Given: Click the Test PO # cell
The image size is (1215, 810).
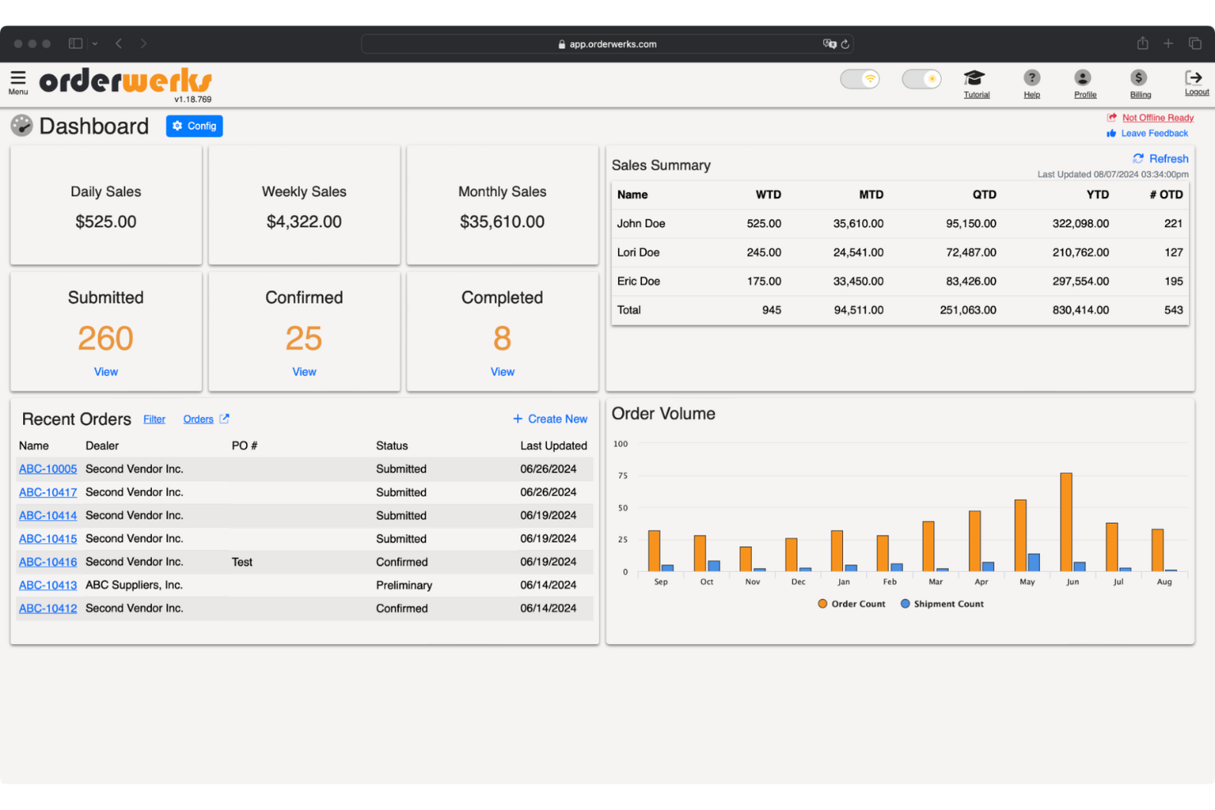Looking at the screenshot, I should click(241, 562).
